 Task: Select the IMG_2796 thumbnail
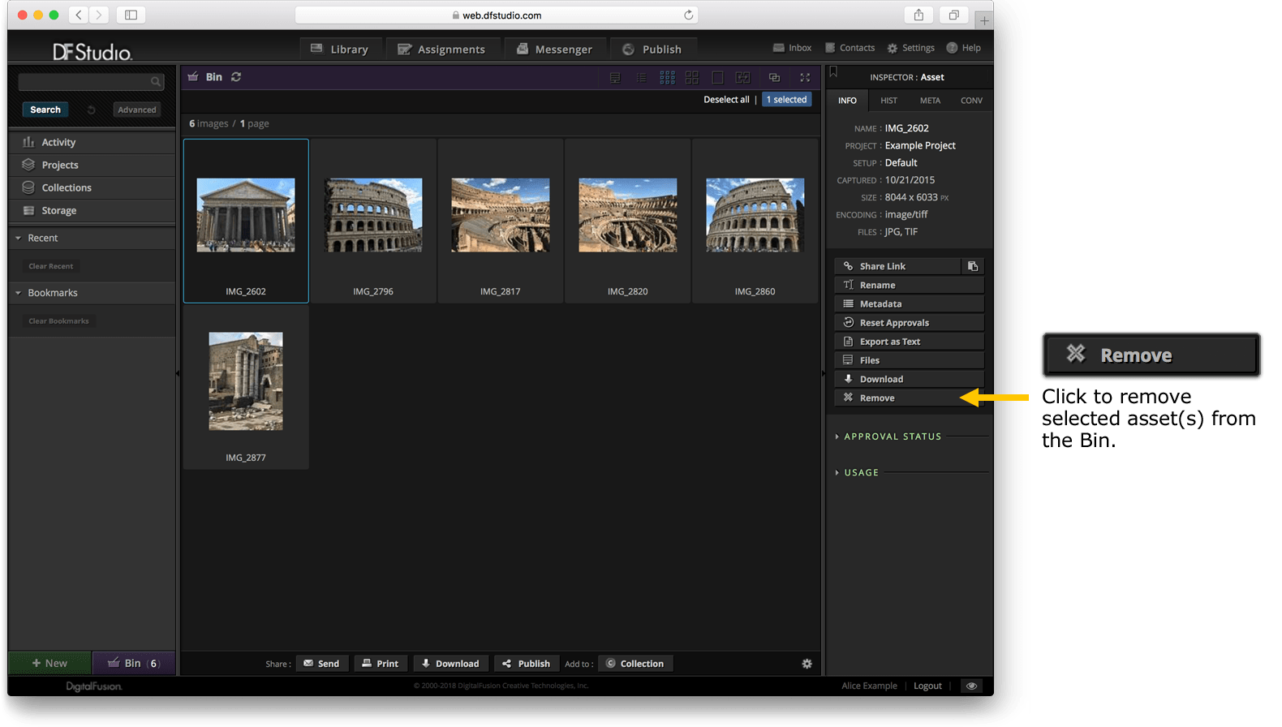(x=373, y=221)
